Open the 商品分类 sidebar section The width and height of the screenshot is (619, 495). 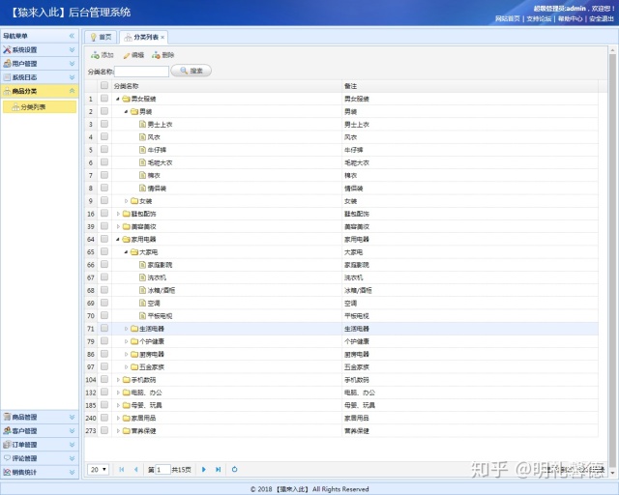[40, 91]
